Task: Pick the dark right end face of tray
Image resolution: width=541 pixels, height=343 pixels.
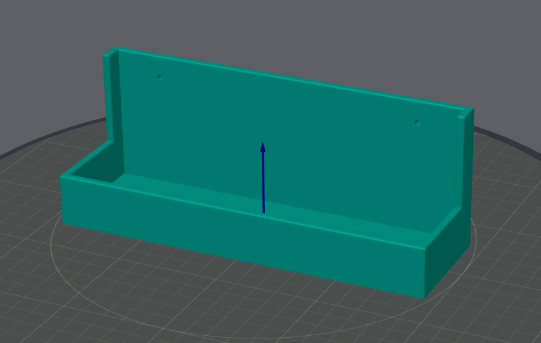Action: (x=448, y=253)
